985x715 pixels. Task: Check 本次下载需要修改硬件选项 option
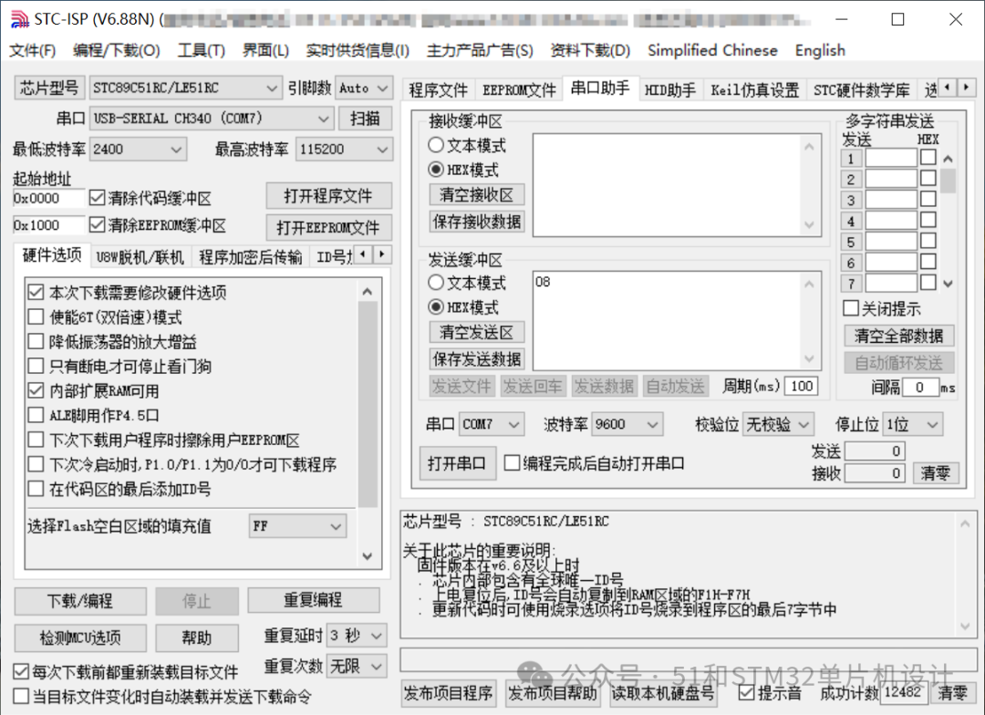point(36,292)
